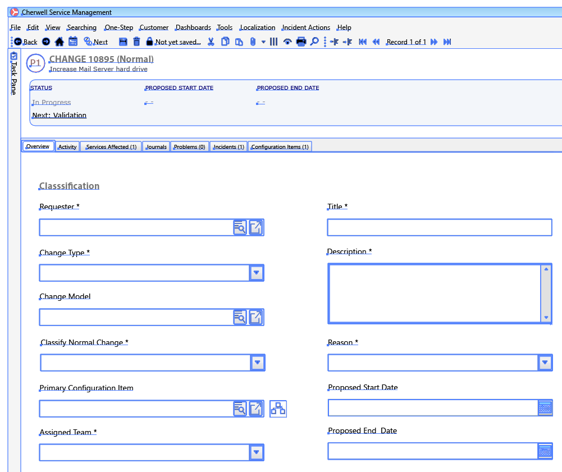Jump to the first record
Viewport: 562px width, 472px height.
363,42
